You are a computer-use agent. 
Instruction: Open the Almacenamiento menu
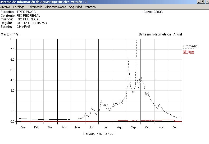coord(56,7)
